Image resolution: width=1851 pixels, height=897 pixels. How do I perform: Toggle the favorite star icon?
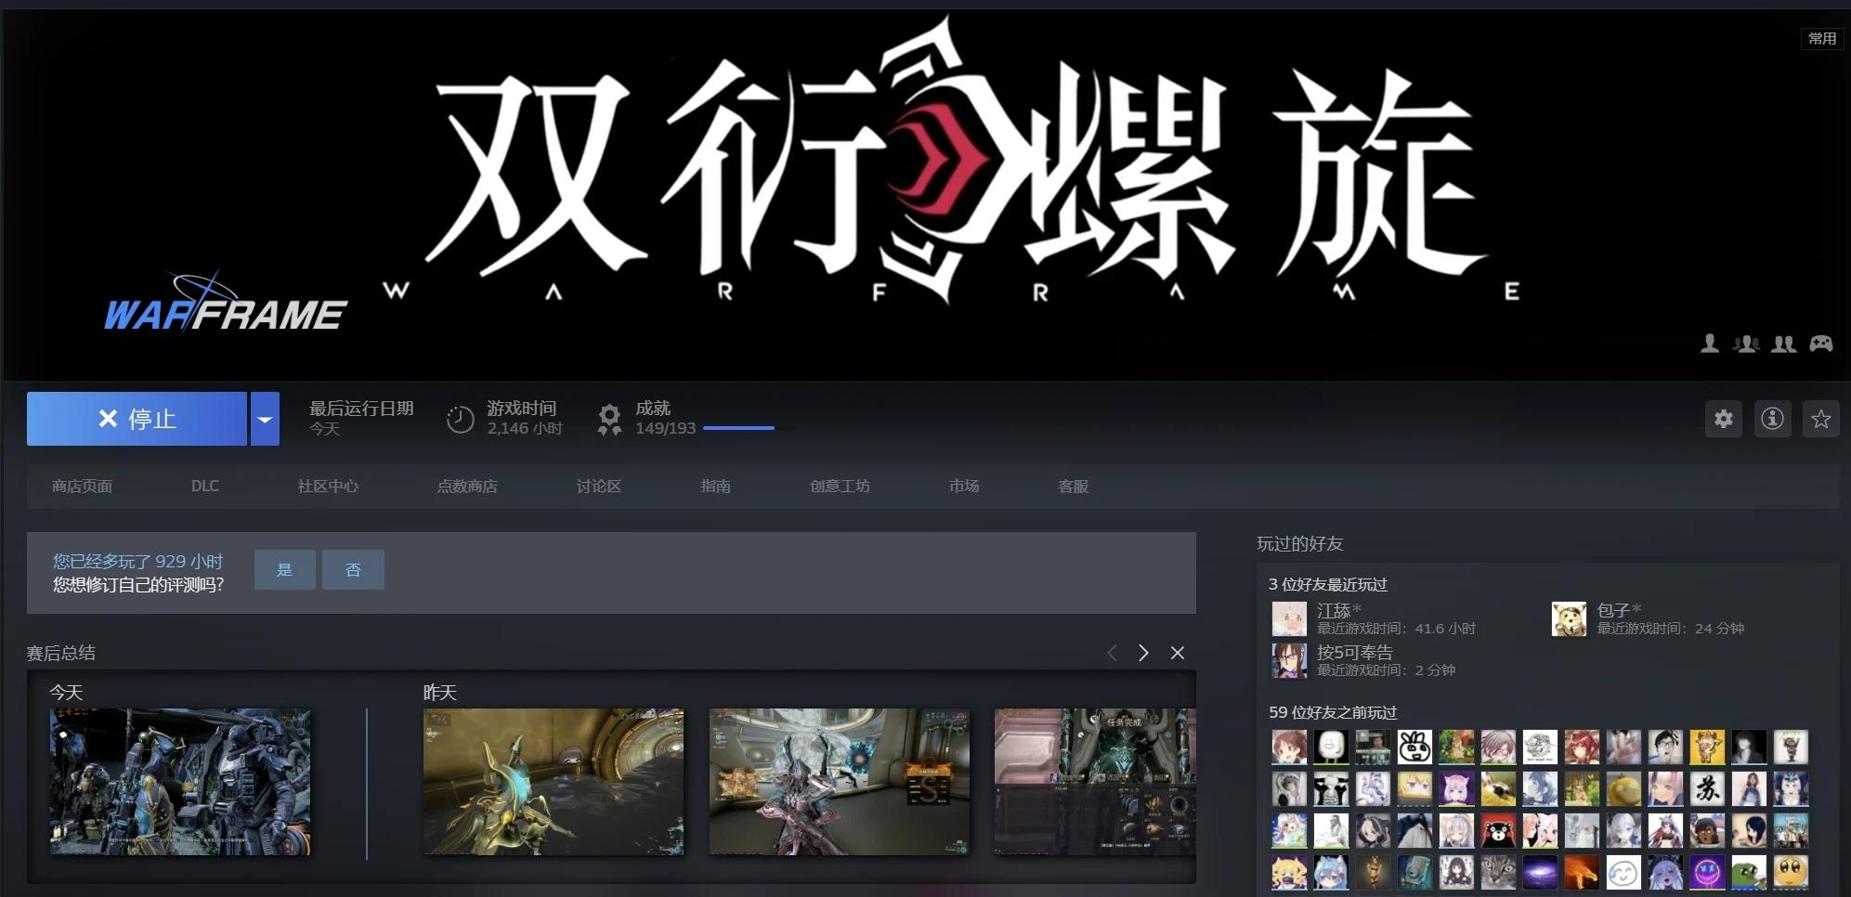click(1820, 419)
